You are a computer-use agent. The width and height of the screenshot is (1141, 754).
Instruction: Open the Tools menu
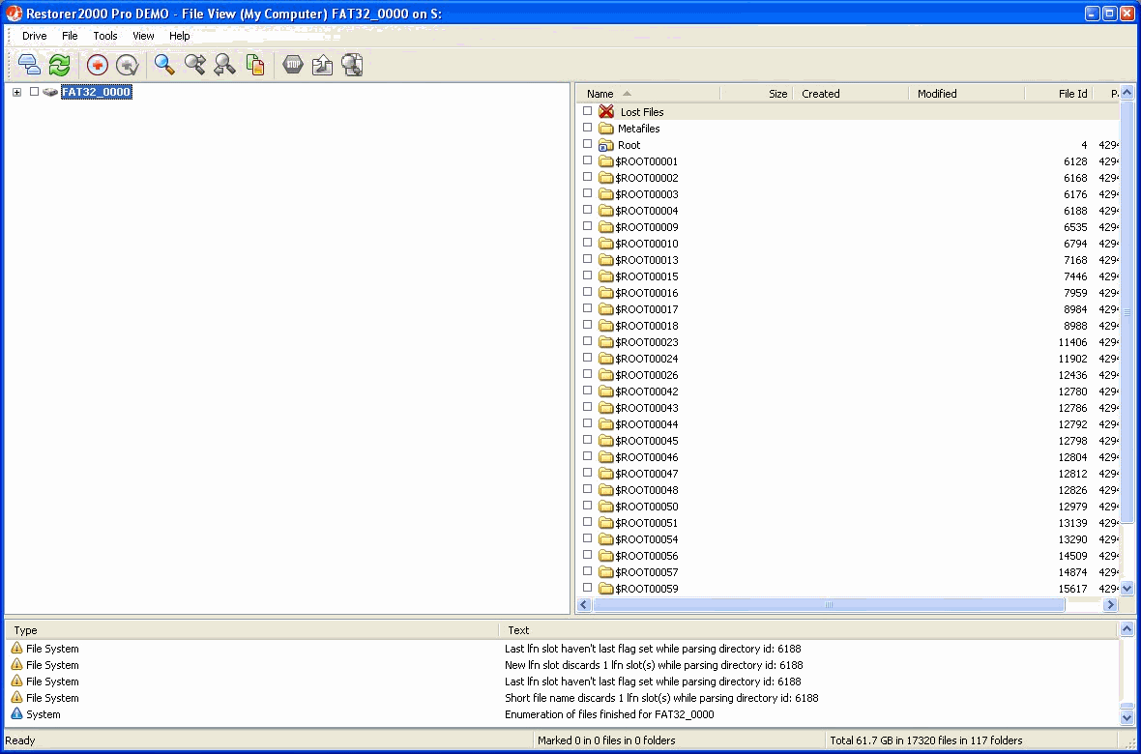[104, 36]
